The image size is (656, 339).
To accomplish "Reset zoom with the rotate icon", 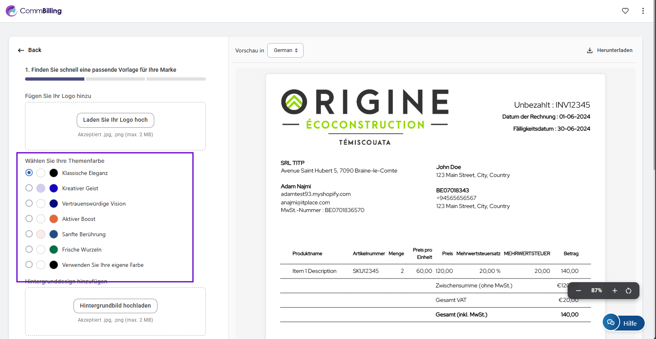I will 628,291.
